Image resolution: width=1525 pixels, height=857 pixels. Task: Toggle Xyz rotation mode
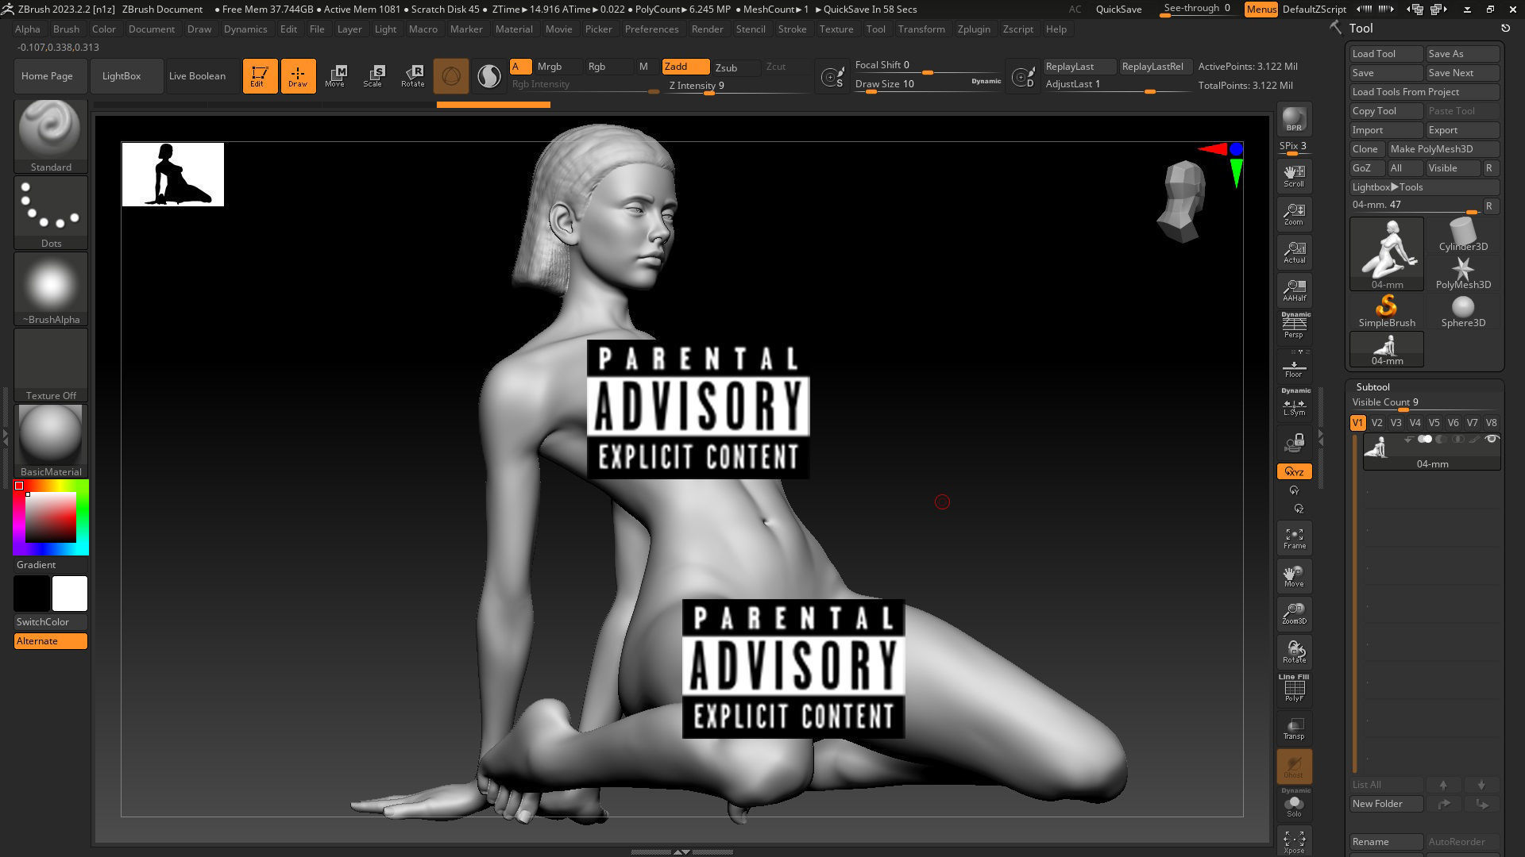point(1294,471)
